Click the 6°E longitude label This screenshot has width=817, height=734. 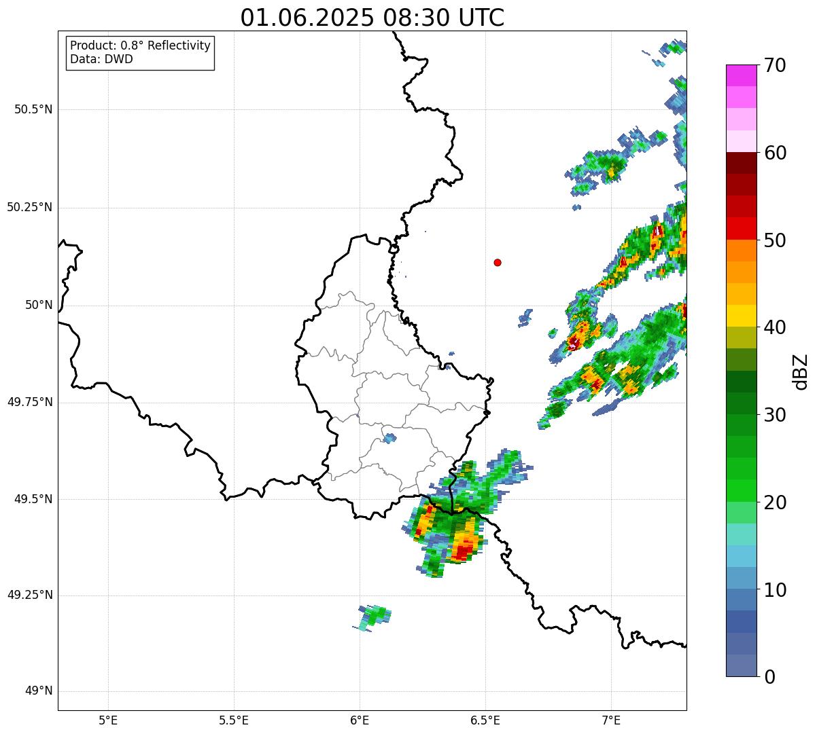click(360, 720)
